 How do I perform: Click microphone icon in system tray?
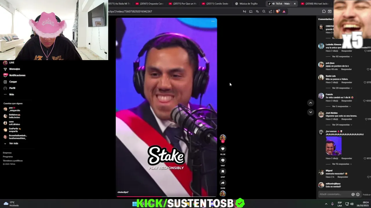[332, 204]
